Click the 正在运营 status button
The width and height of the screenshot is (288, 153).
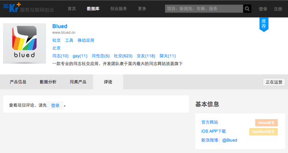(274, 82)
